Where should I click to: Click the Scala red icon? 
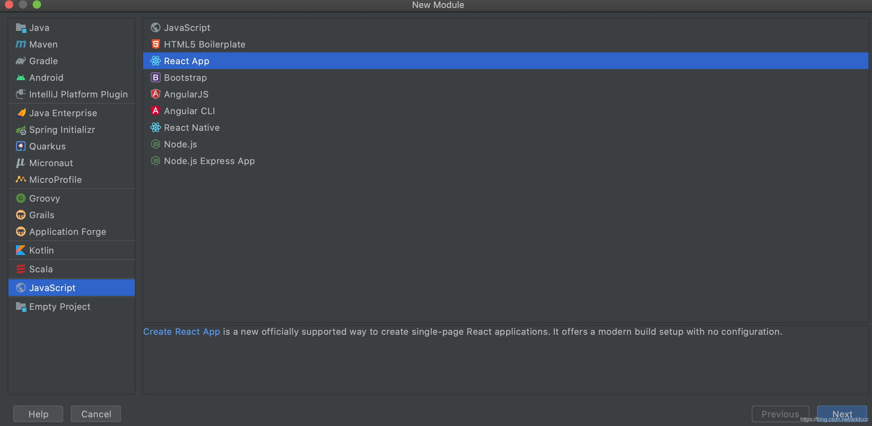pos(21,269)
